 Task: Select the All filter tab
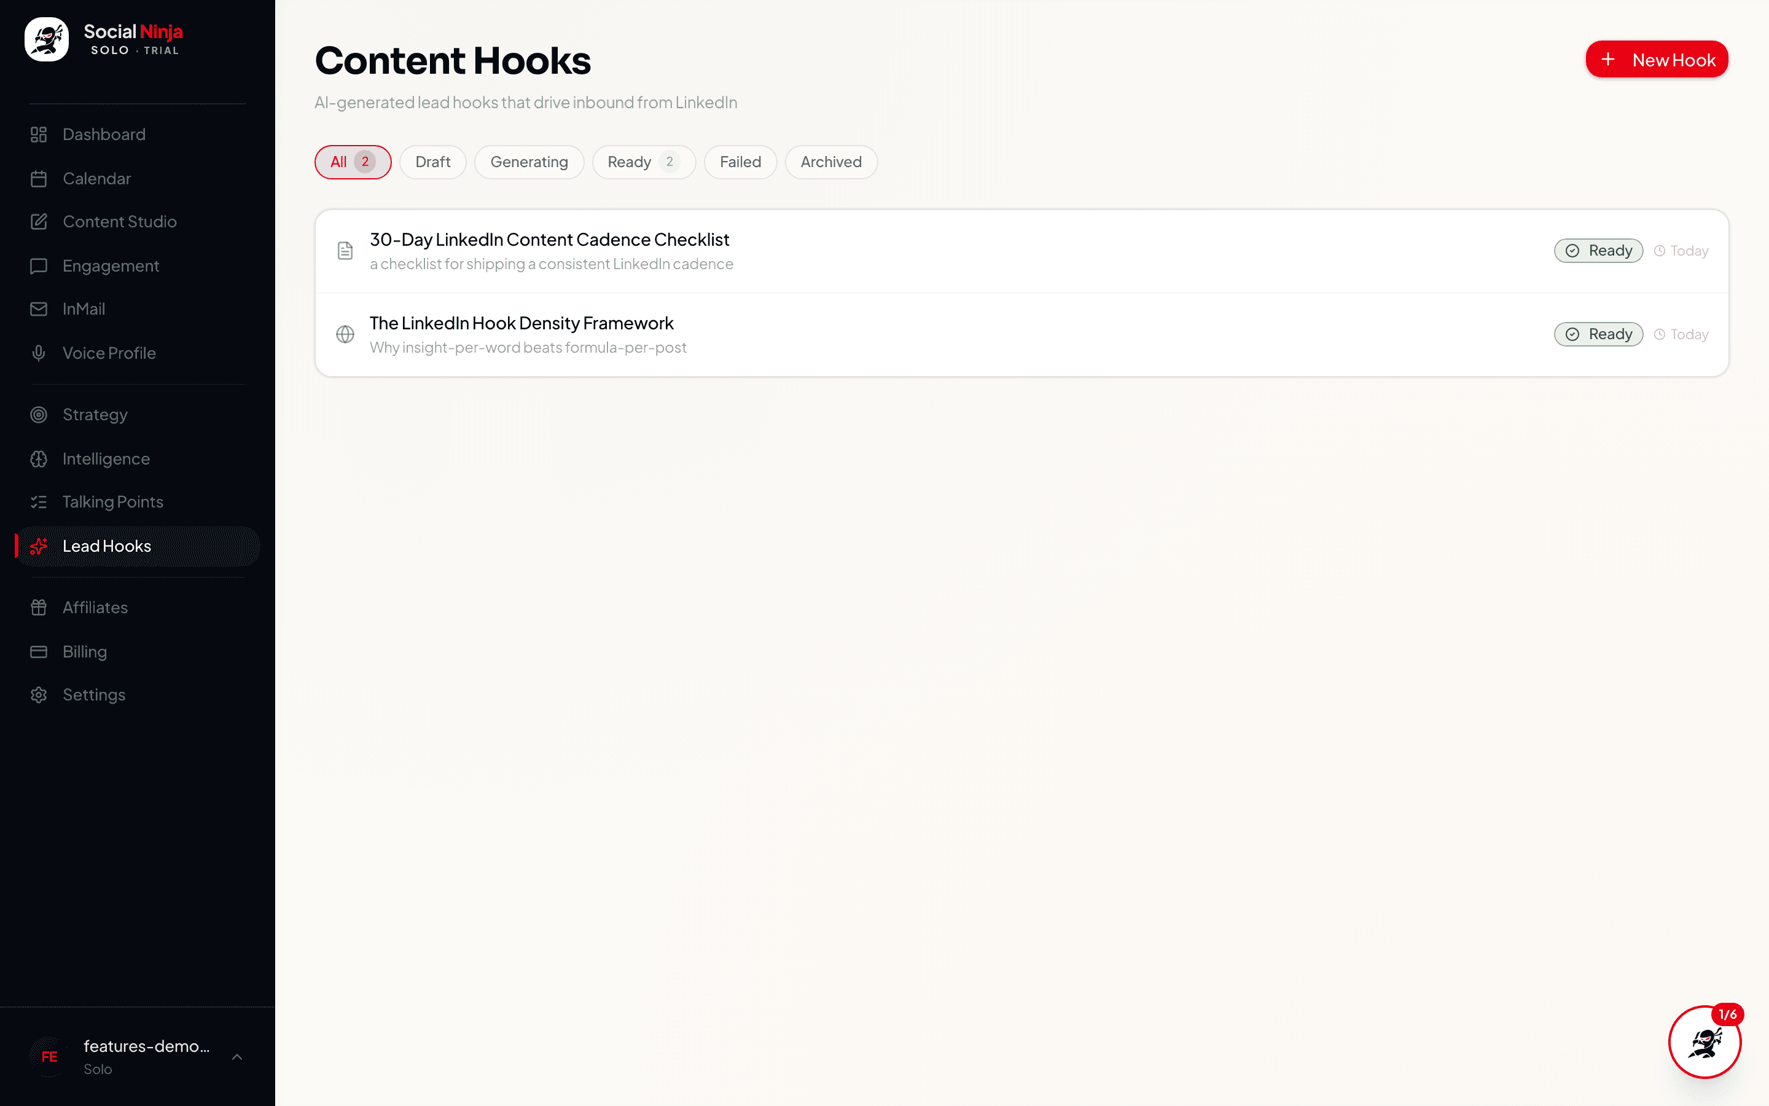coord(353,162)
